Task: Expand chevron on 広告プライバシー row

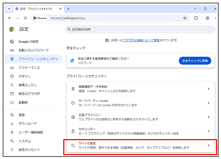Action: [209, 117]
